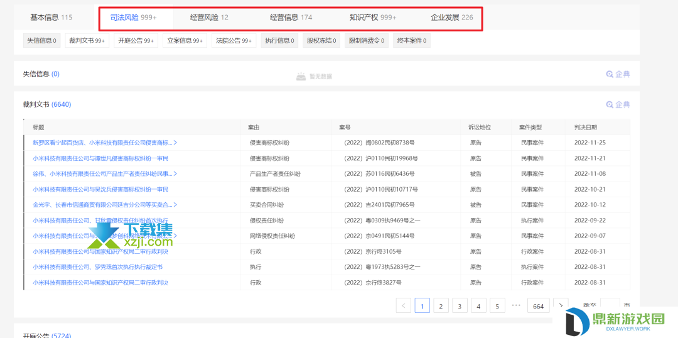678x338 pixels.
Task: Click the 网络侵权责任纠纷 cell
Action: point(272,236)
